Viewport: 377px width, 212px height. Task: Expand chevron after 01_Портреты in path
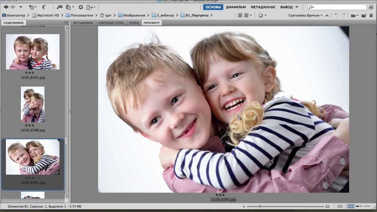click(211, 15)
